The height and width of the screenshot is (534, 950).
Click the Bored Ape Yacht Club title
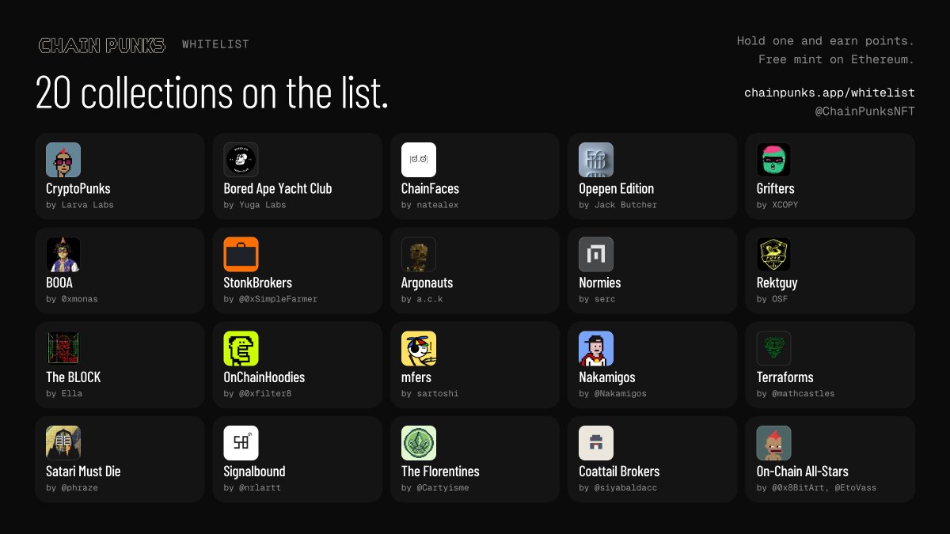coord(278,188)
